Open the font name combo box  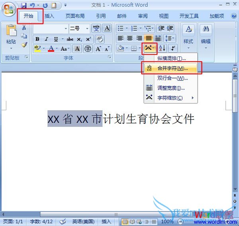[51, 29]
